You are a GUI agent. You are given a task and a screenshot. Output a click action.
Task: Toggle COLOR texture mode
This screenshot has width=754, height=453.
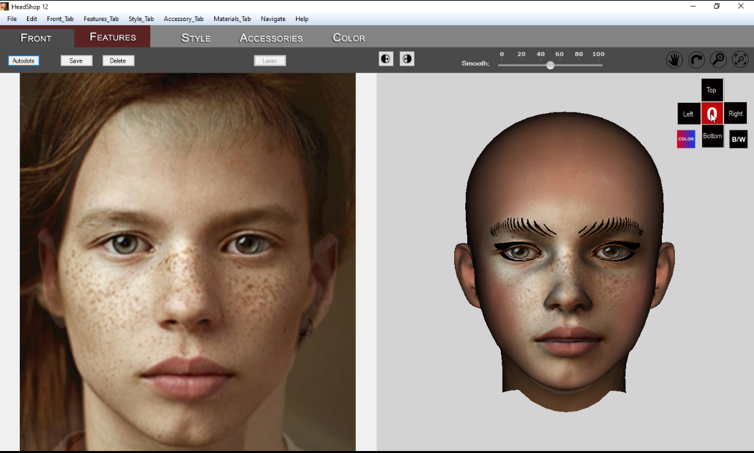pos(686,139)
